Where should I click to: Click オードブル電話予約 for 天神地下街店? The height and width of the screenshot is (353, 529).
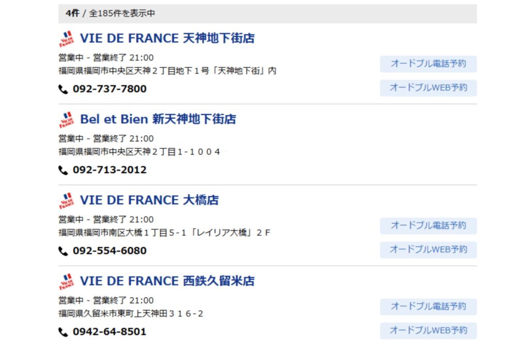click(x=428, y=64)
